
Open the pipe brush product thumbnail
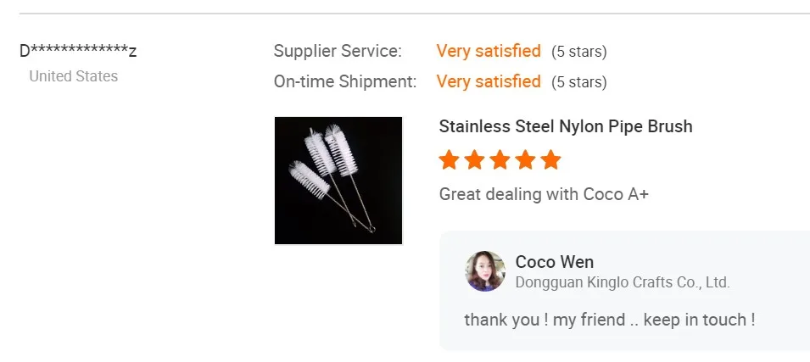338,181
